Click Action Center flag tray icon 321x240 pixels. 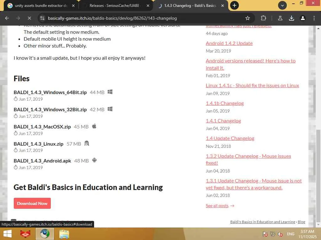pyautogui.click(x=265, y=234)
